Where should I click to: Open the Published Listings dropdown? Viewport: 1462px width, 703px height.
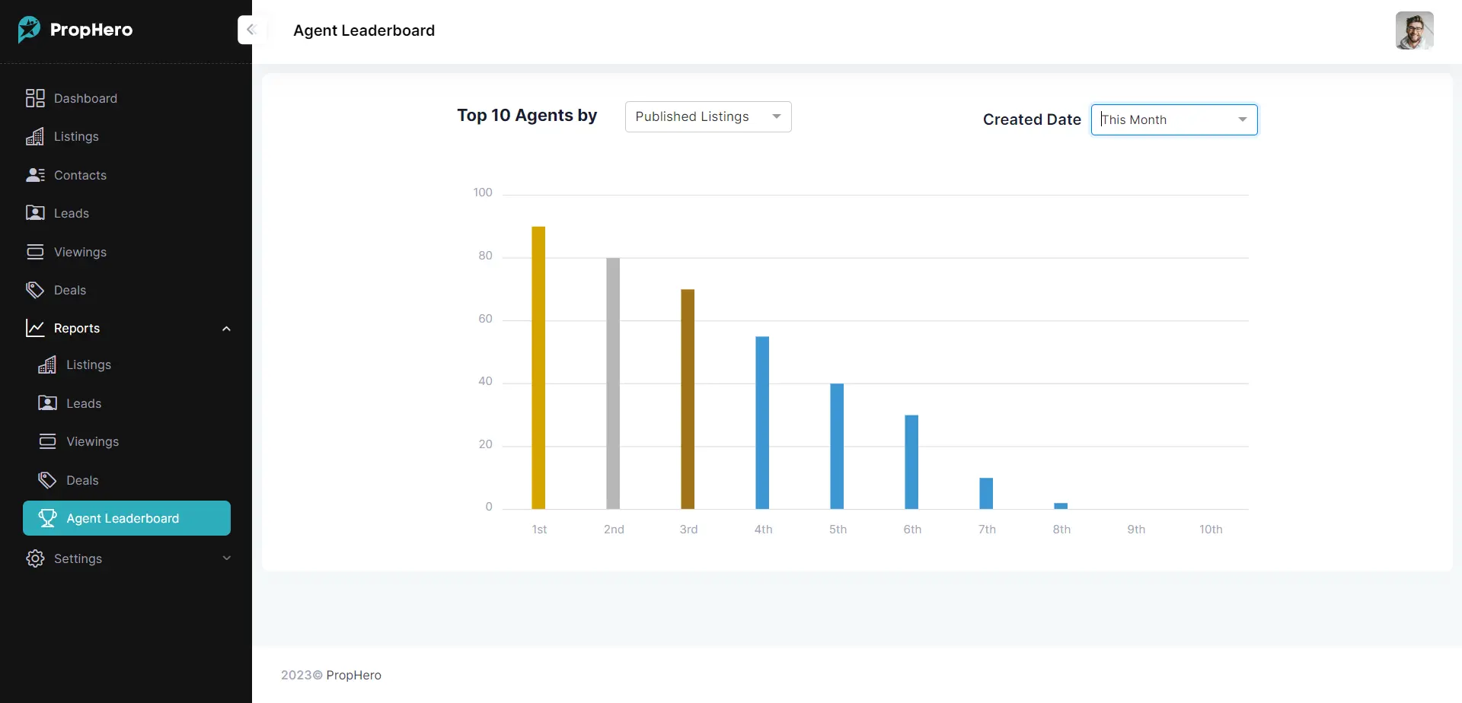point(707,116)
